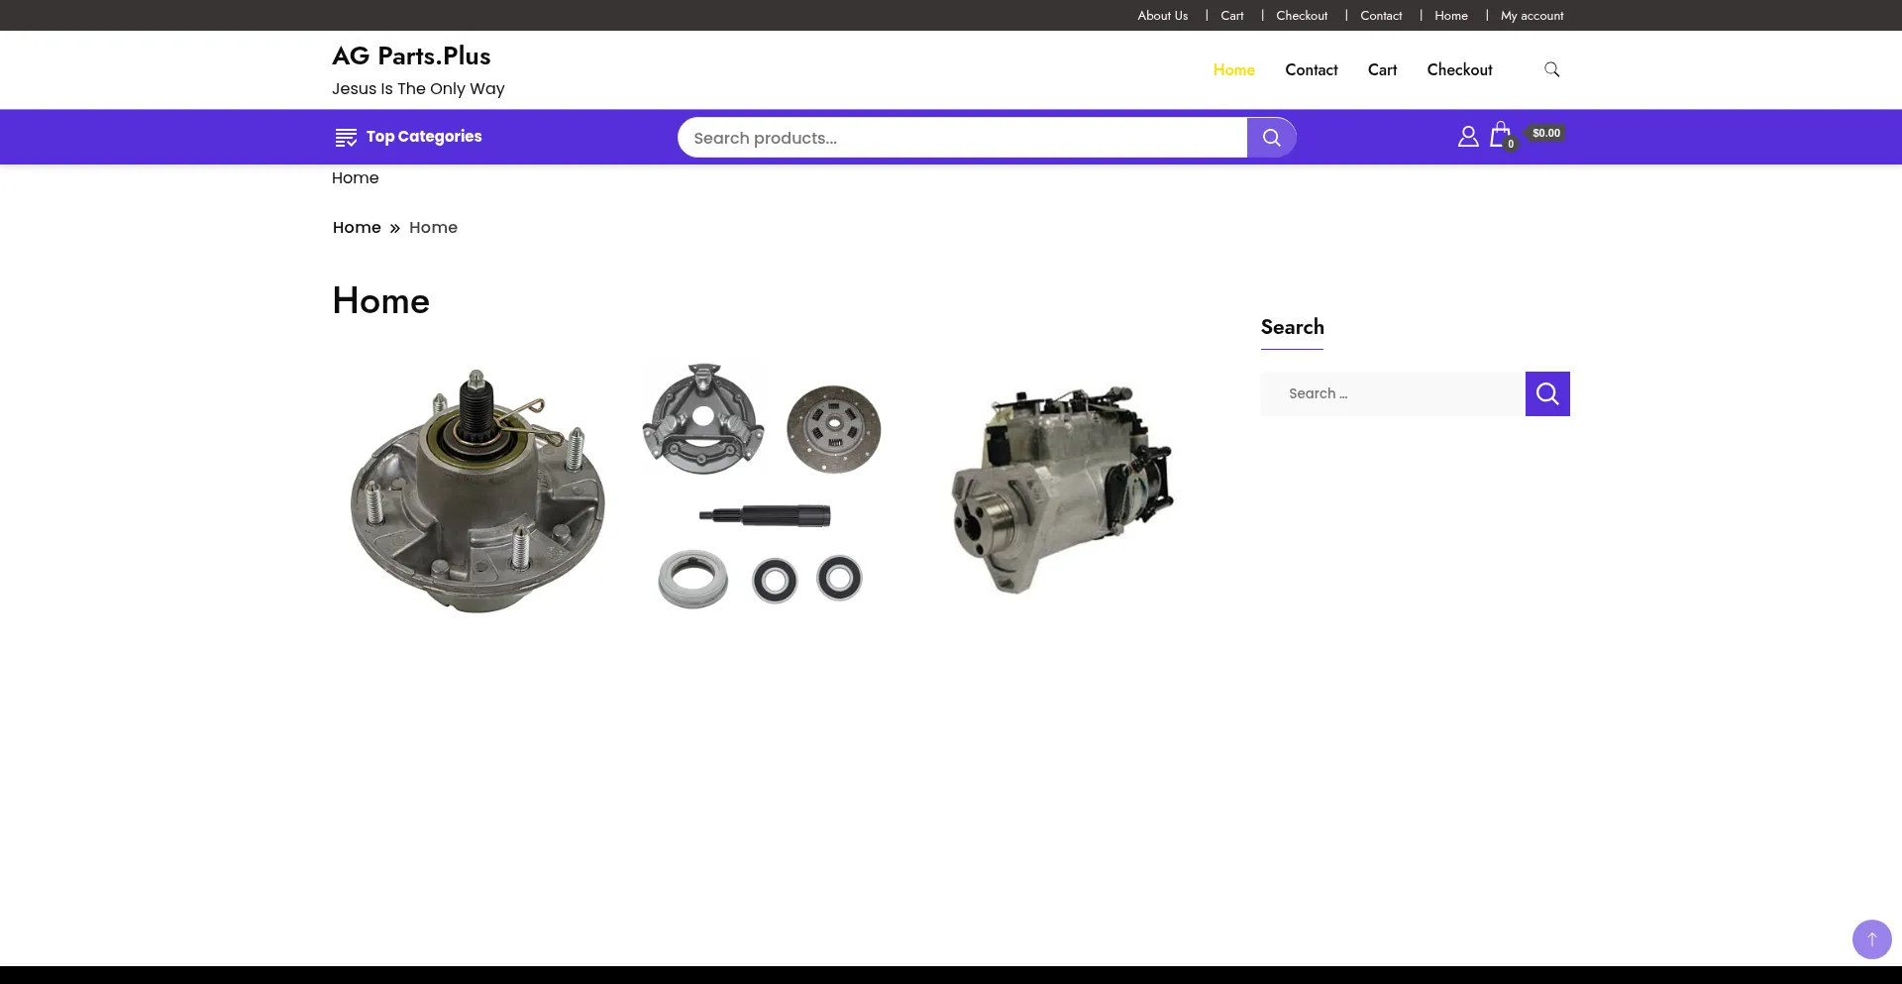The width and height of the screenshot is (1902, 984).
Task: Click the spindle hub product image
Action: click(x=477, y=491)
